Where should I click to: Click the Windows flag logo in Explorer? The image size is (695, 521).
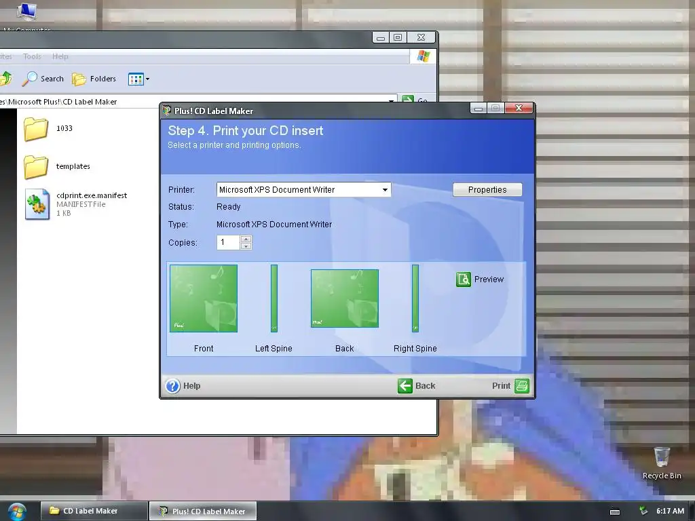[x=424, y=56]
